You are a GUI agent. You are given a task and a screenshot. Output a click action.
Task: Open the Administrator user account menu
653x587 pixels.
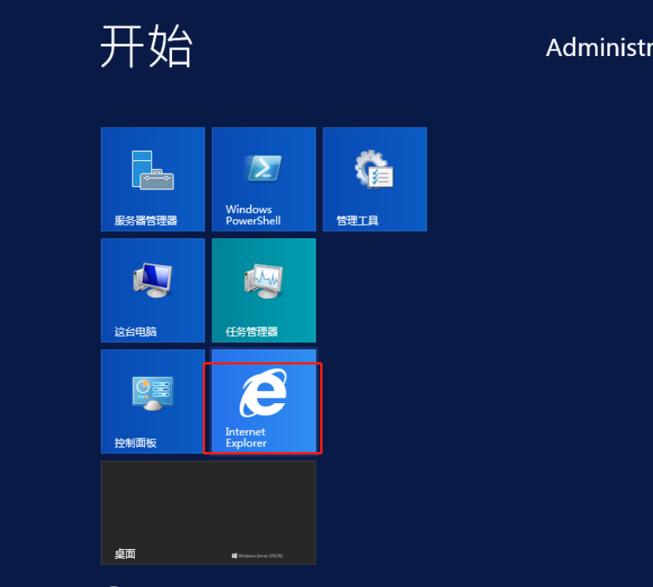(598, 47)
